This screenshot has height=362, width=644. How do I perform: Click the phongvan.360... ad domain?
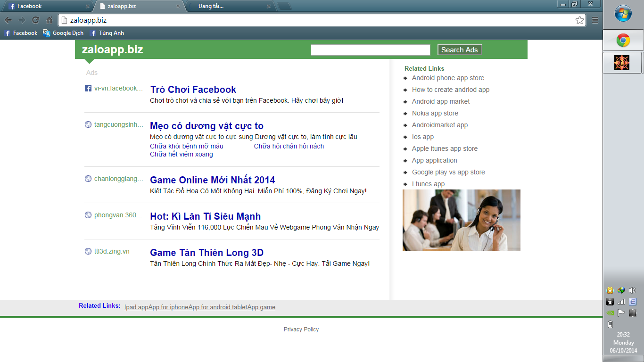coord(118,215)
